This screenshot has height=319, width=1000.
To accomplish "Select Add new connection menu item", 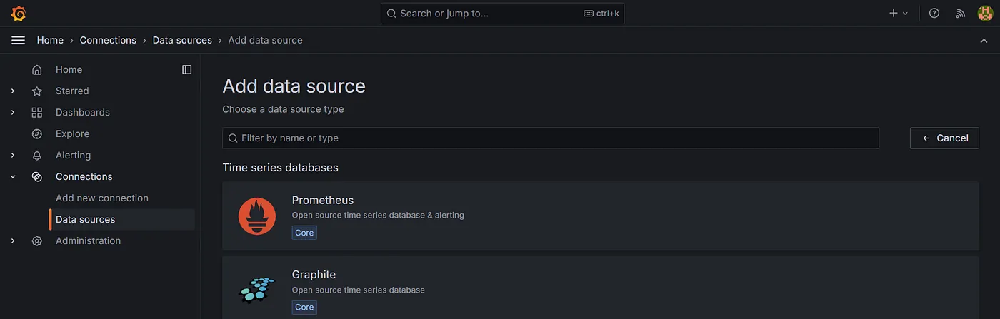I will click(102, 198).
